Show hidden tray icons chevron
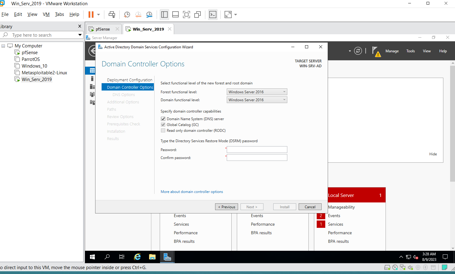The height and width of the screenshot is (274, 455). [x=401, y=257]
